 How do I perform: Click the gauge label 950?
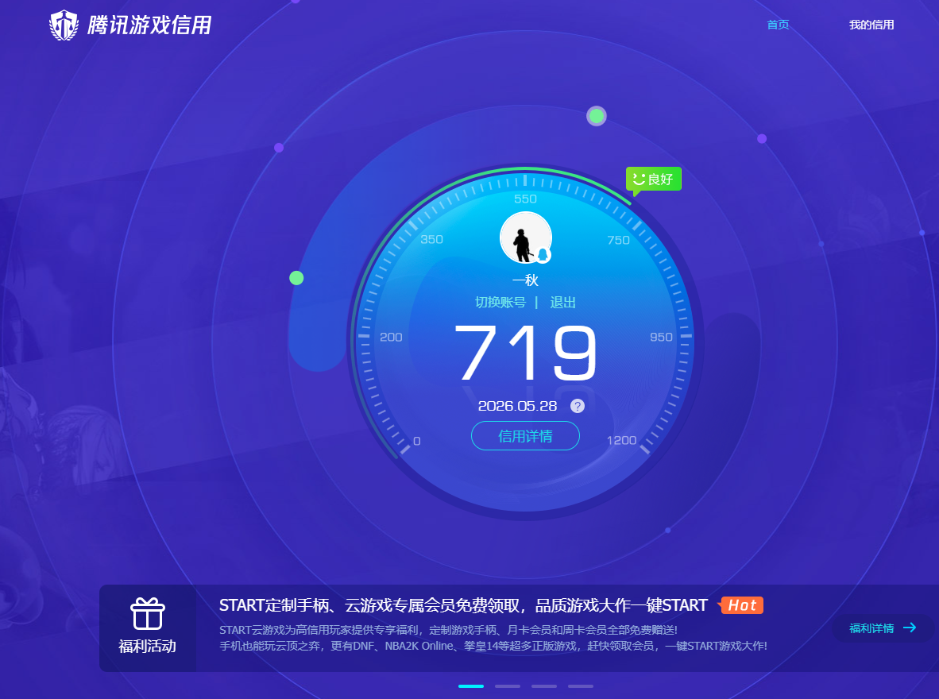pos(661,338)
